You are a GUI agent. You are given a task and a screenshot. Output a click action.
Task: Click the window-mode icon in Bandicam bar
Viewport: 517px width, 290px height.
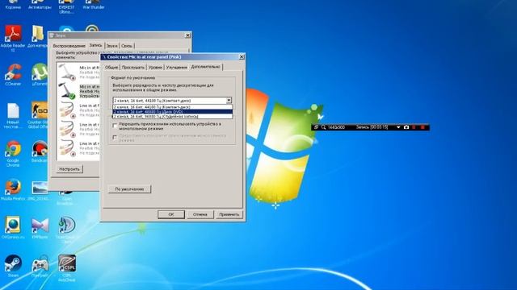coord(316,127)
